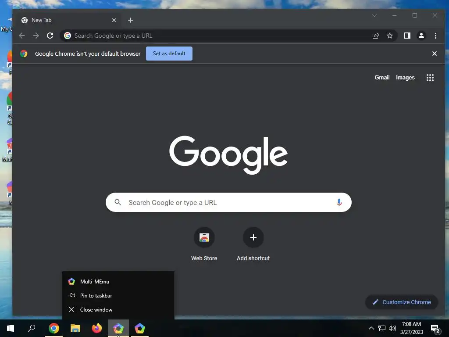Click the Google icon in the address bar

68,36
